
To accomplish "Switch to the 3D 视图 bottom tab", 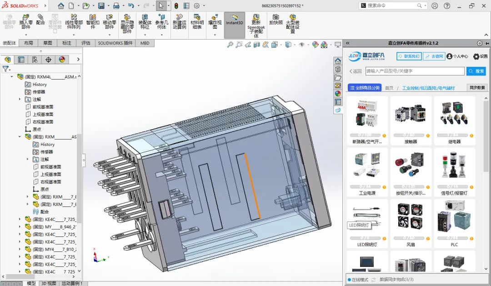I will click(x=49, y=283).
